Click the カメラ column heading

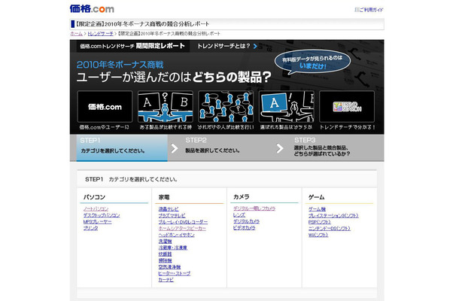(242, 196)
